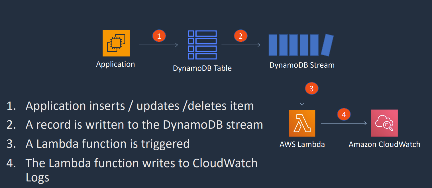Click the Application label text
The width and height of the screenshot is (432, 188).
tap(115, 64)
